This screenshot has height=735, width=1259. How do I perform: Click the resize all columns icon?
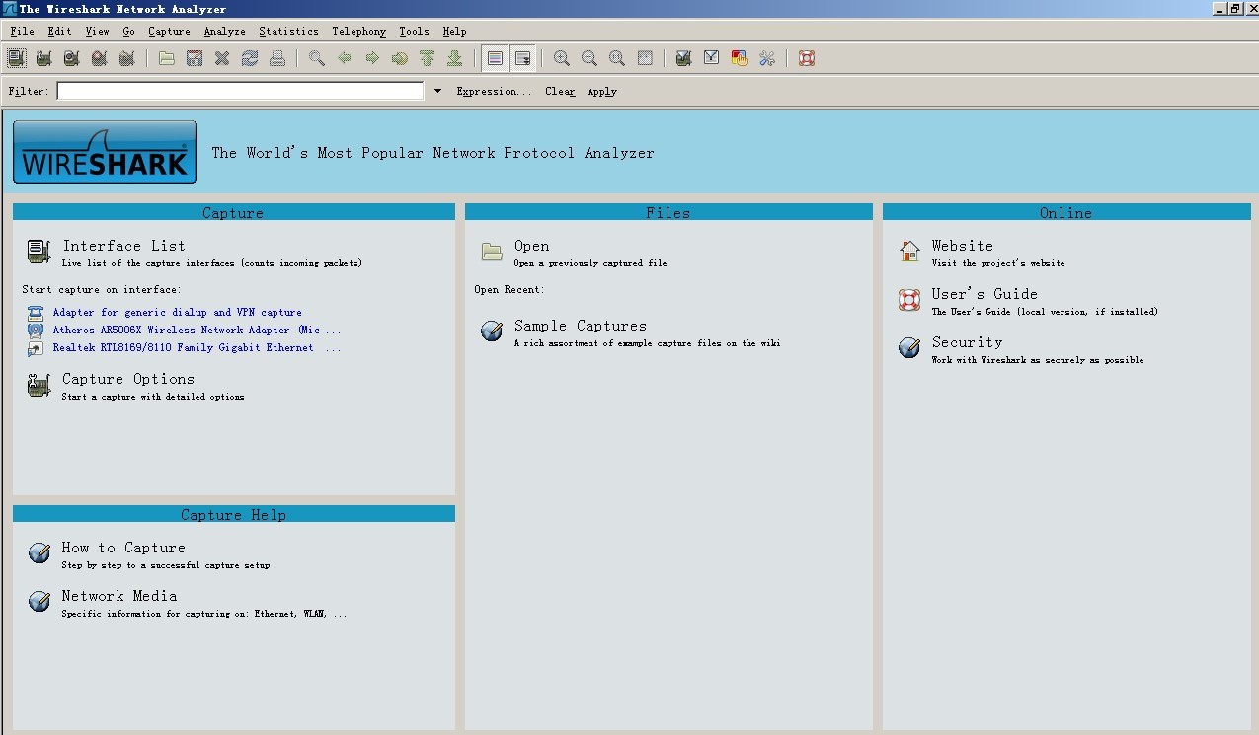[645, 58]
